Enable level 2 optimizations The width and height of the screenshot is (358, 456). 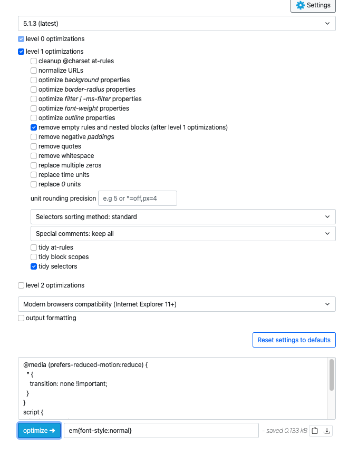pyautogui.click(x=21, y=285)
